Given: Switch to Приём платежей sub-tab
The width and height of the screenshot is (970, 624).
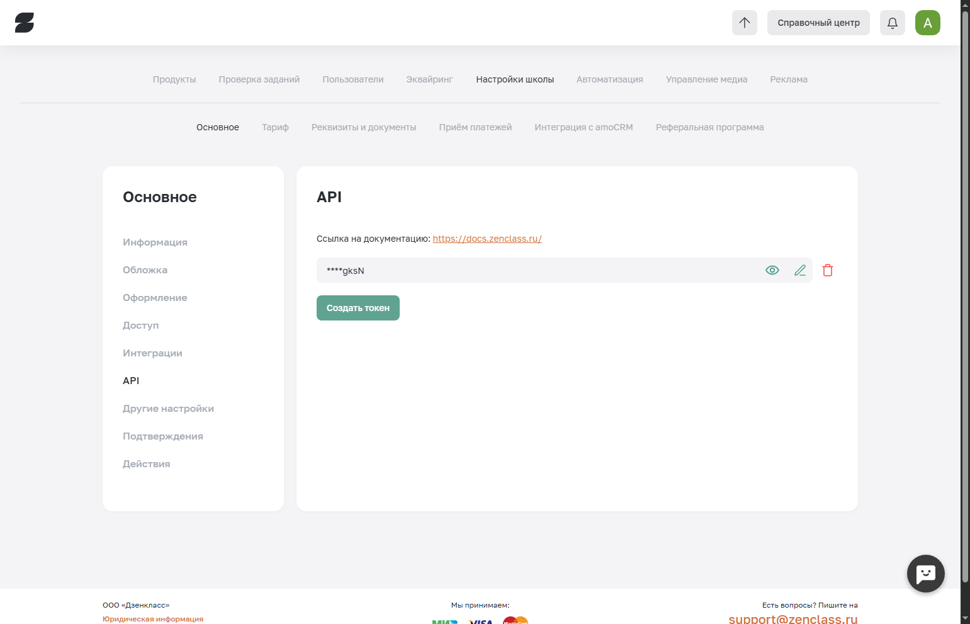Looking at the screenshot, I should tap(475, 127).
